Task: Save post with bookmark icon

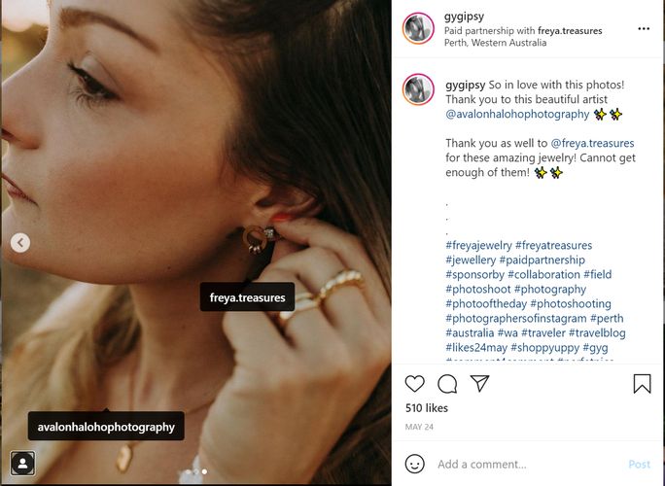Action: (642, 384)
